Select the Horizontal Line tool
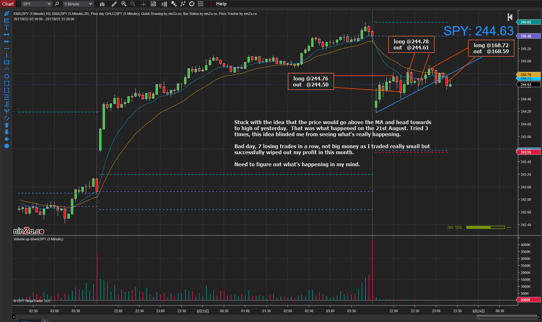The image size is (542, 322). click(6, 48)
